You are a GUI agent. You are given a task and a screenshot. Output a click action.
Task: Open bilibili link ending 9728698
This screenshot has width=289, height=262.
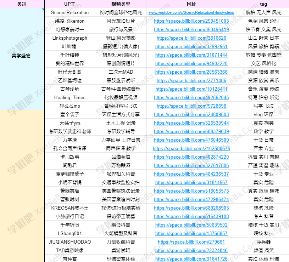[191, 106]
